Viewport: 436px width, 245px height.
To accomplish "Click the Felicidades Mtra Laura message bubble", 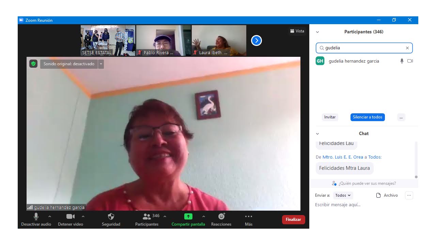I will point(344,168).
